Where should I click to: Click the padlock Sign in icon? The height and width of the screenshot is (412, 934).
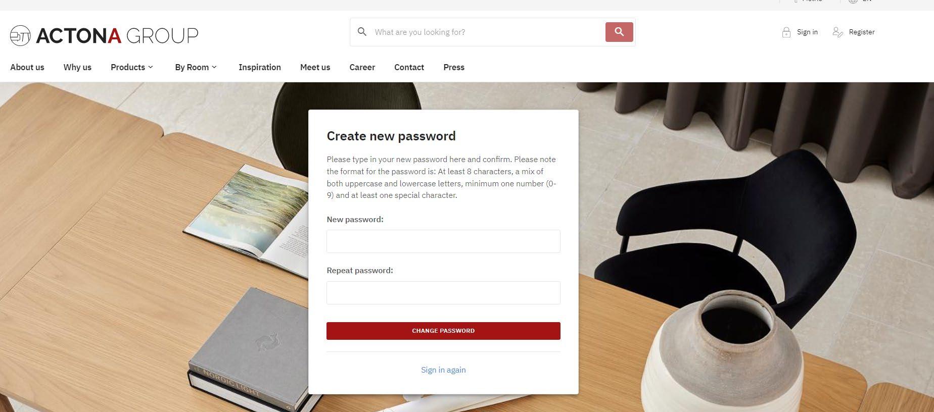(x=786, y=32)
